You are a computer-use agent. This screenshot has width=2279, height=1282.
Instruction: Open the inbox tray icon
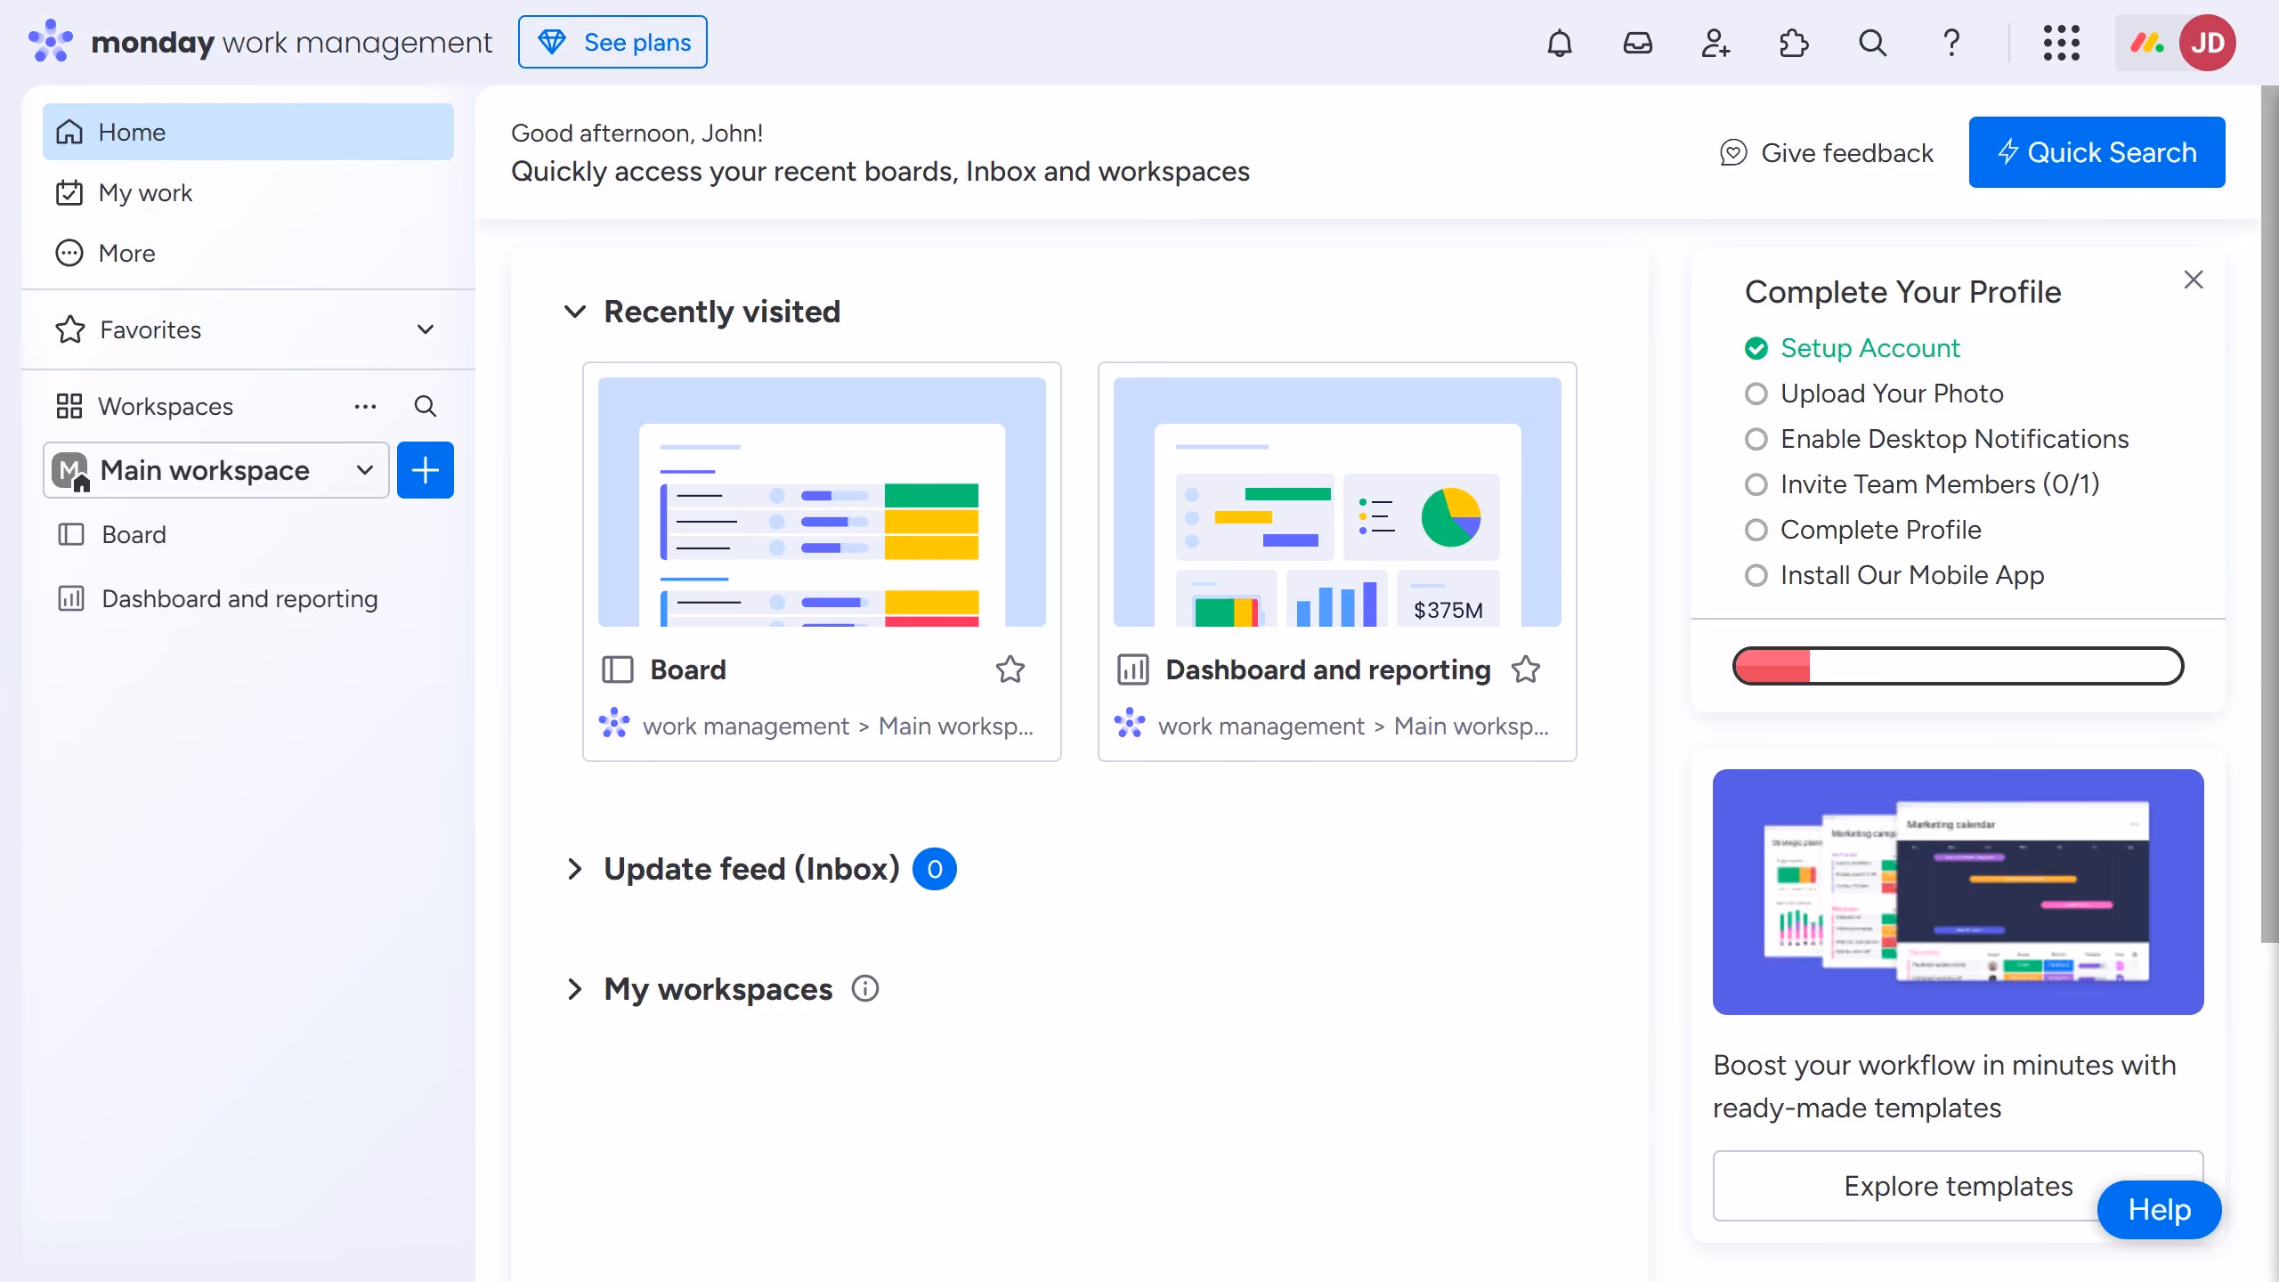coord(1637,43)
